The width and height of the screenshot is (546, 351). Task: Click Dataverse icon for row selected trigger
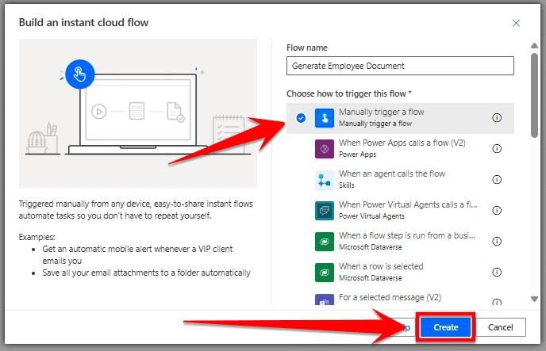[x=324, y=273]
